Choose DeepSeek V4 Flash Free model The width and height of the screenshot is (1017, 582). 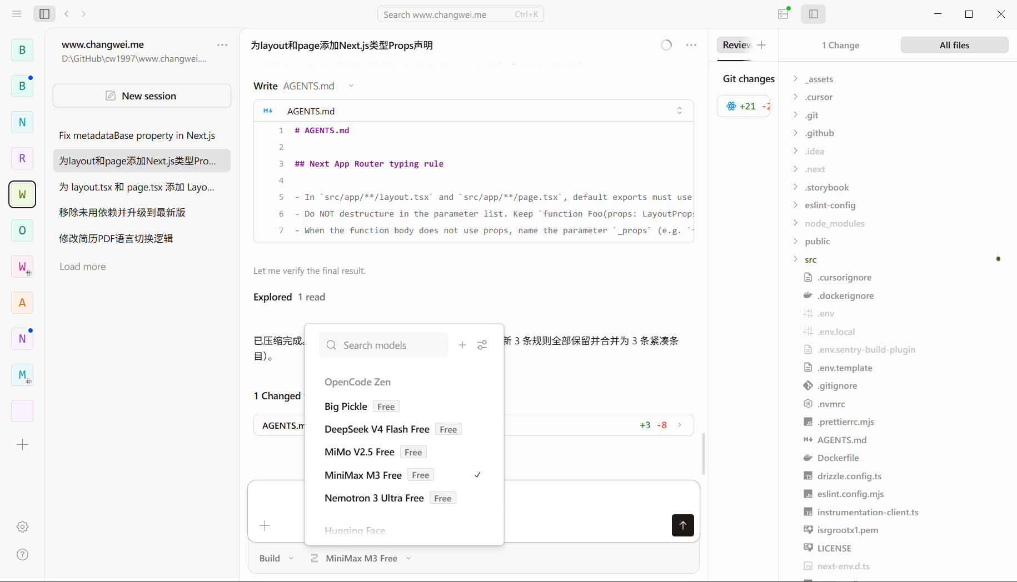coord(404,429)
